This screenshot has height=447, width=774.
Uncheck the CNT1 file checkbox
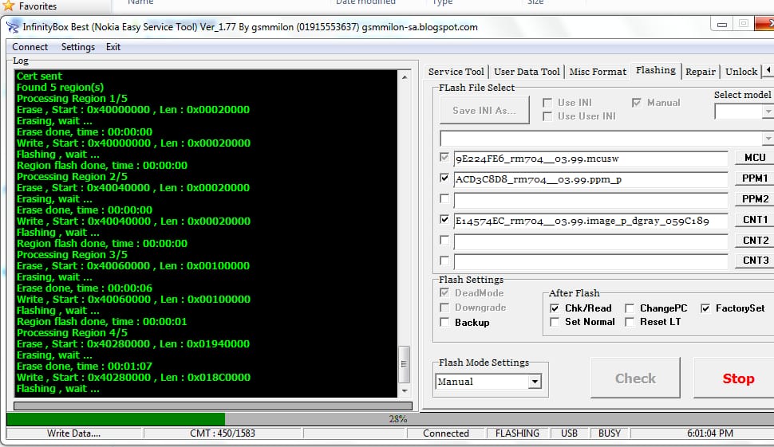click(444, 219)
